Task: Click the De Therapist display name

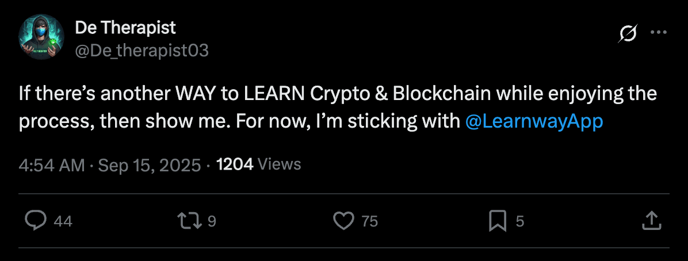Action: (x=125, y=26)
